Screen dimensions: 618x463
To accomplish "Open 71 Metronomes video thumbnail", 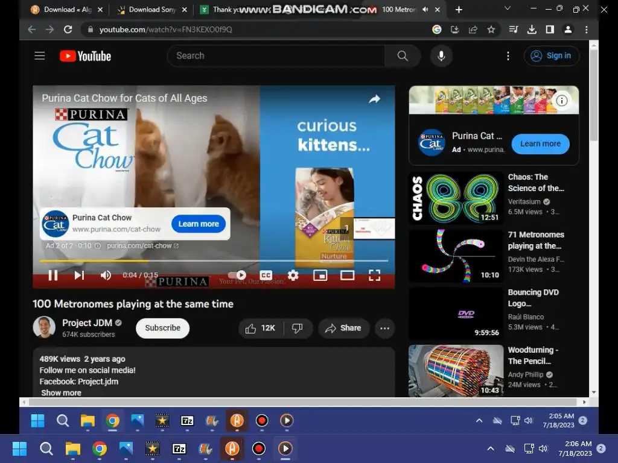I will pos(456,256).
